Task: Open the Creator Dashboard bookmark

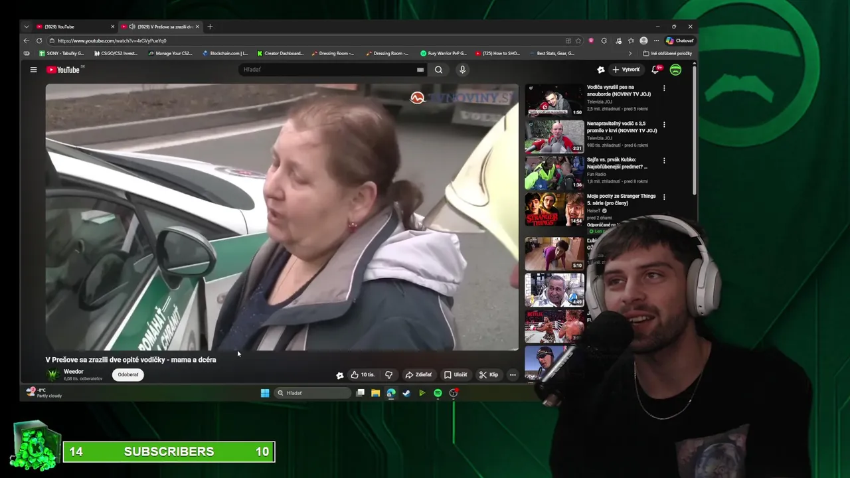Action: [x=280, y=53]
